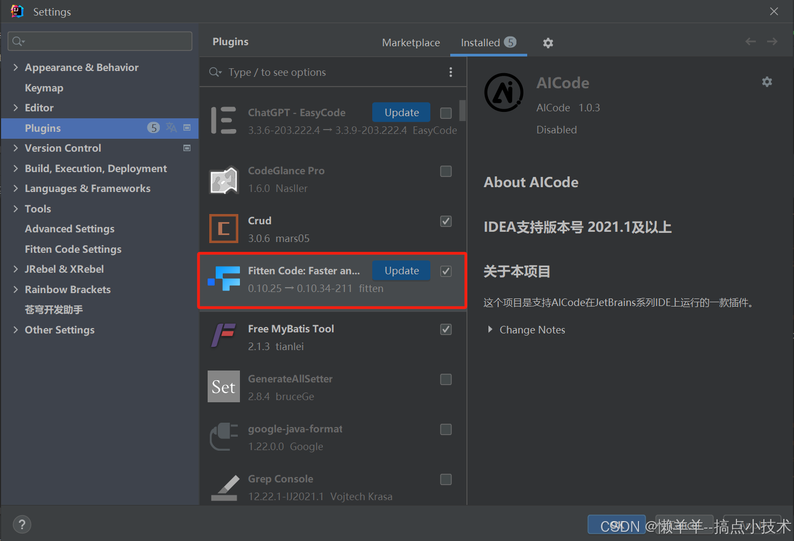The image size is (794, 541).
Task: Click the search magnifier in settings search
Action: (18, 41)
